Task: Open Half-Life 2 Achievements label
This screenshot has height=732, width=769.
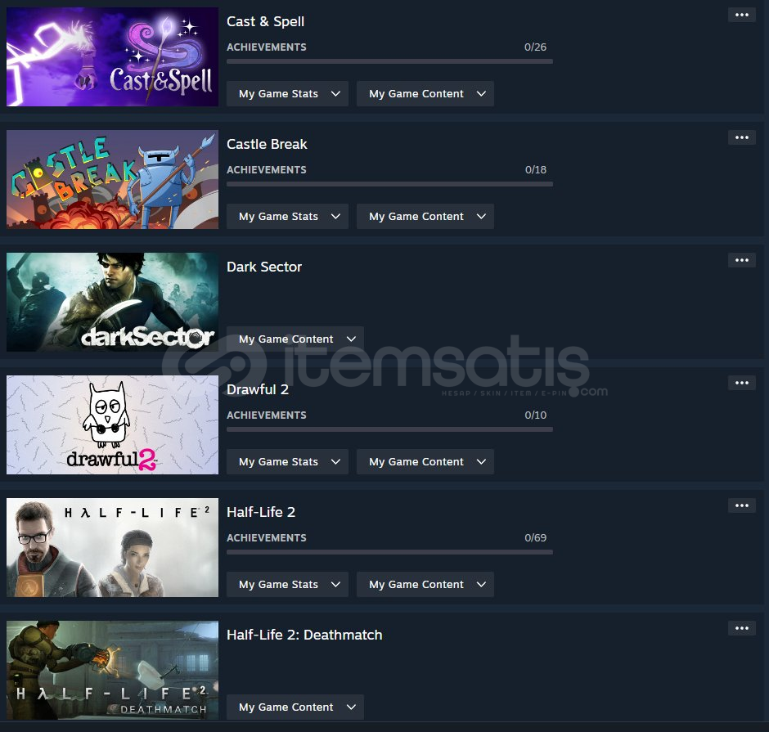Action: point(267,538)
